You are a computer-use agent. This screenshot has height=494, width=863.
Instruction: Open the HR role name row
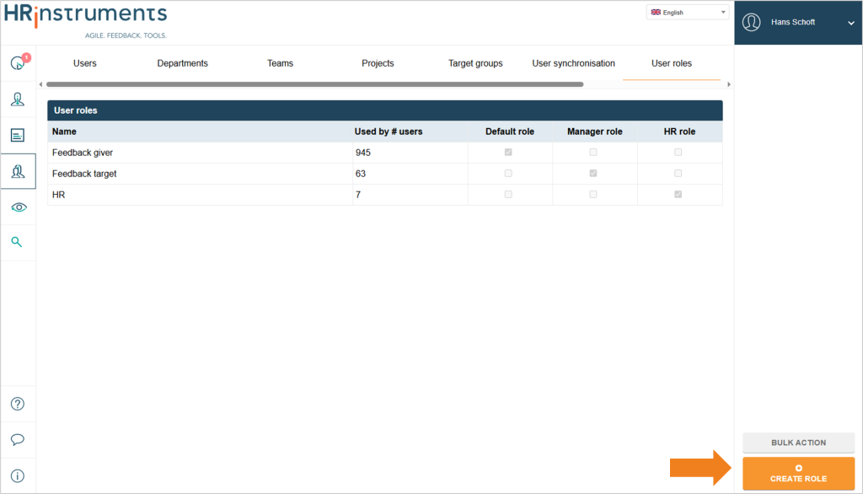[384, 195]
